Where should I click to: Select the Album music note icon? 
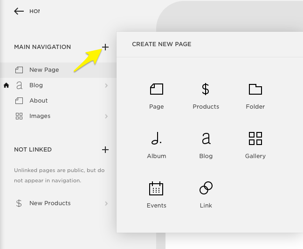(x=156, y=138)
